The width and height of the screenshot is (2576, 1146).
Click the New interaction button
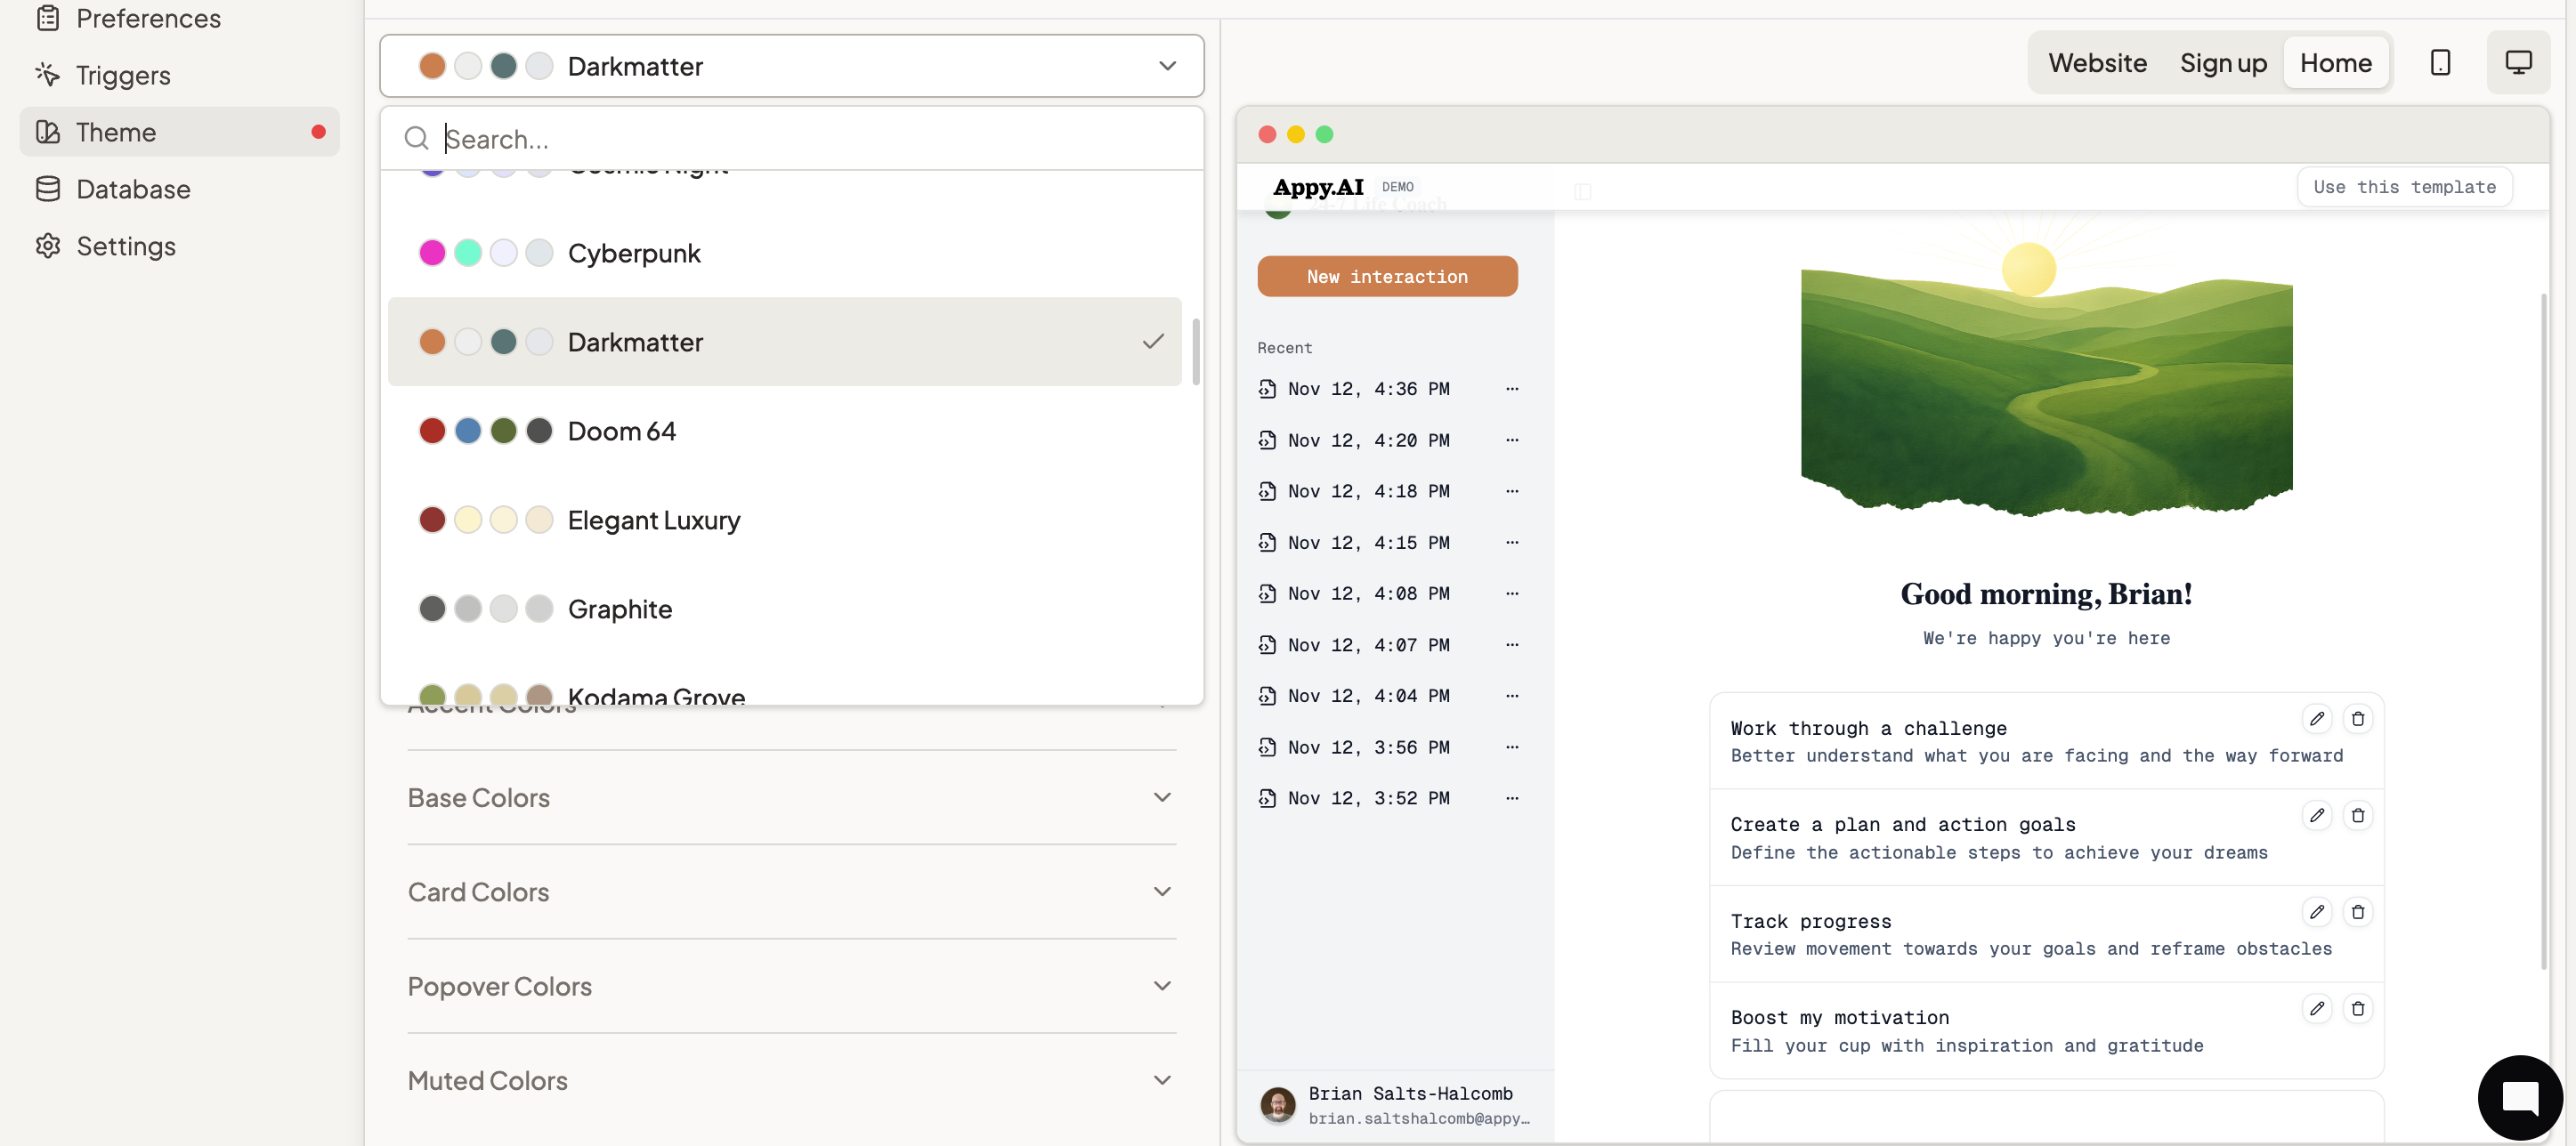1386,276
